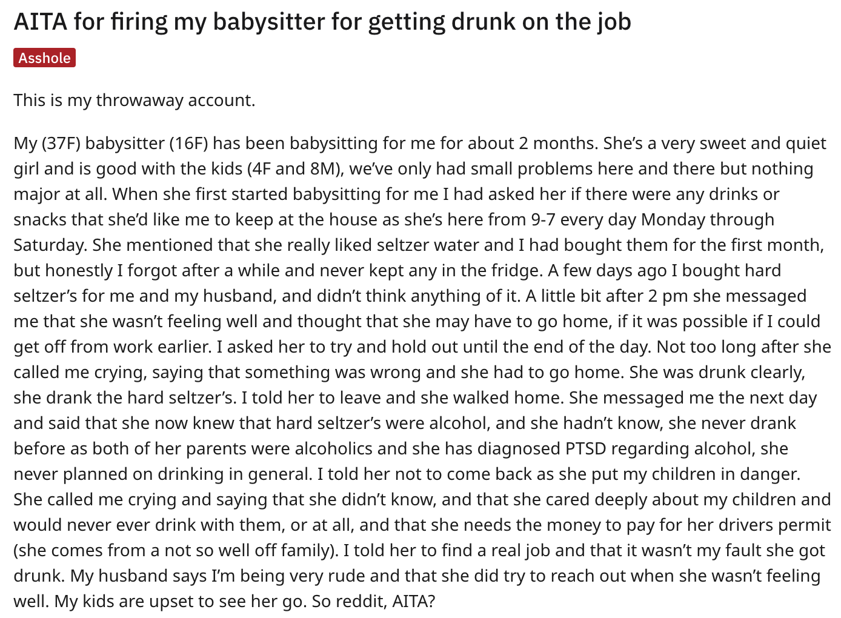Click the words 'Monday through' in the post

pyautogui.click(x=707, y=219)
